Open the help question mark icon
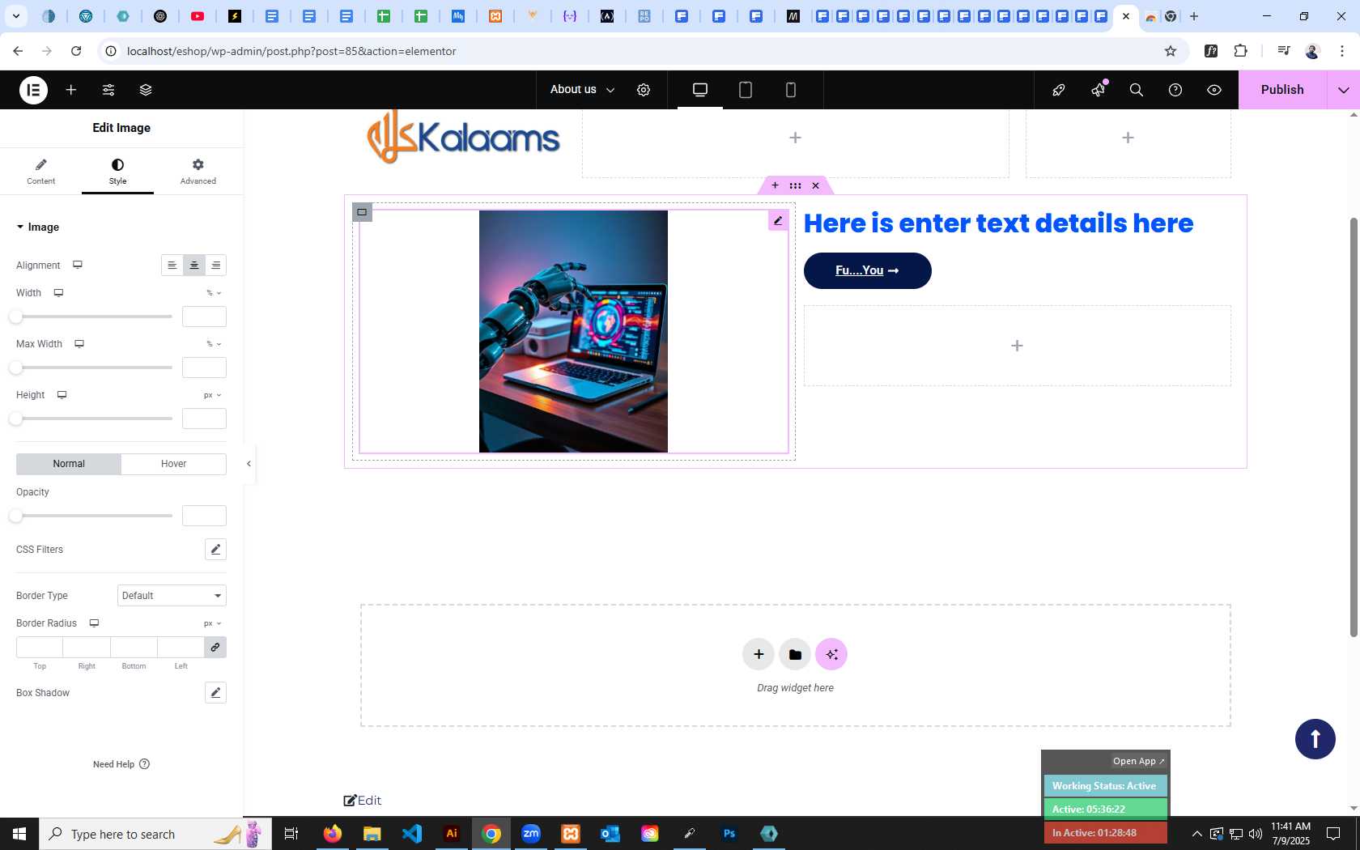 (1175, 90)
